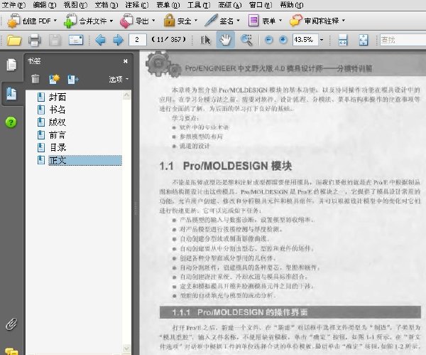This screenshot has height=355, width=426.
Task: Click the save floppy disk icon
Action: (x=55, y=40)
